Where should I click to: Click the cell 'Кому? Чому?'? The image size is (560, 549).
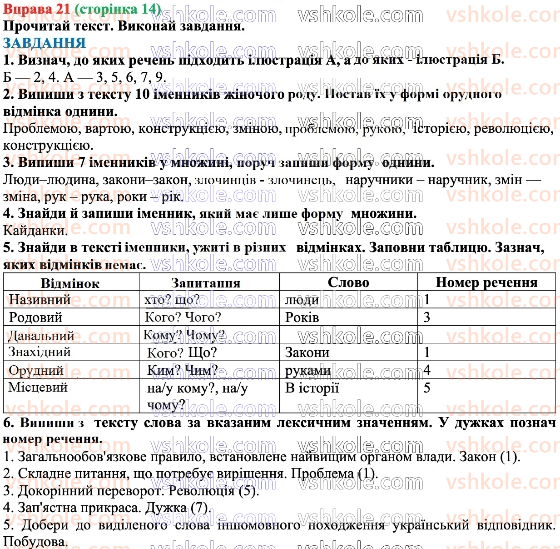click(184, 335)
